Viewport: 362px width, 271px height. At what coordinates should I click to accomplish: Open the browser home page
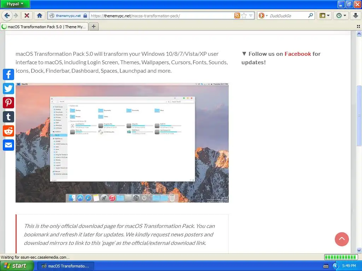pyautogui.click(x=40, y=16)
